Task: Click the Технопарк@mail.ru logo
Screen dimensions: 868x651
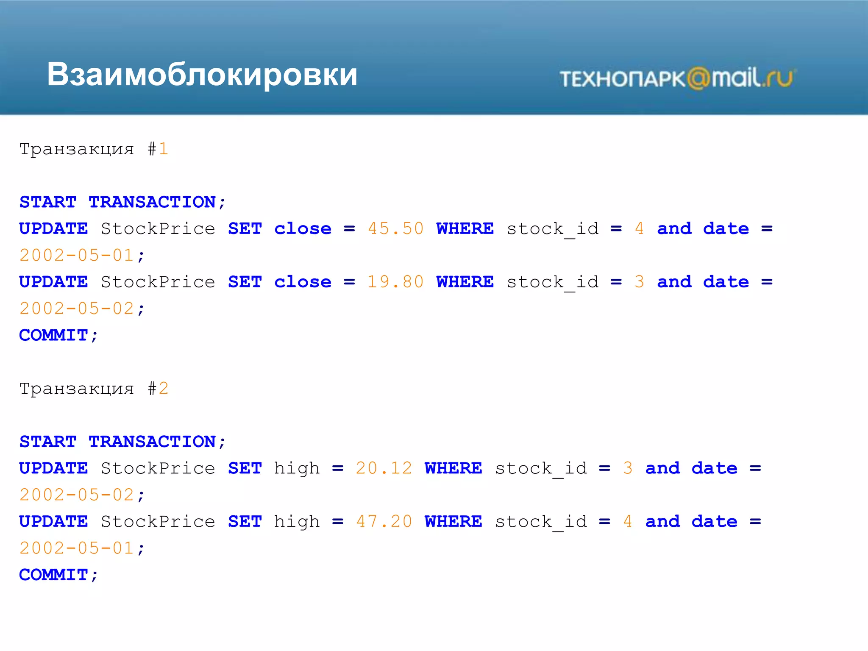Action: coord(678,78)
